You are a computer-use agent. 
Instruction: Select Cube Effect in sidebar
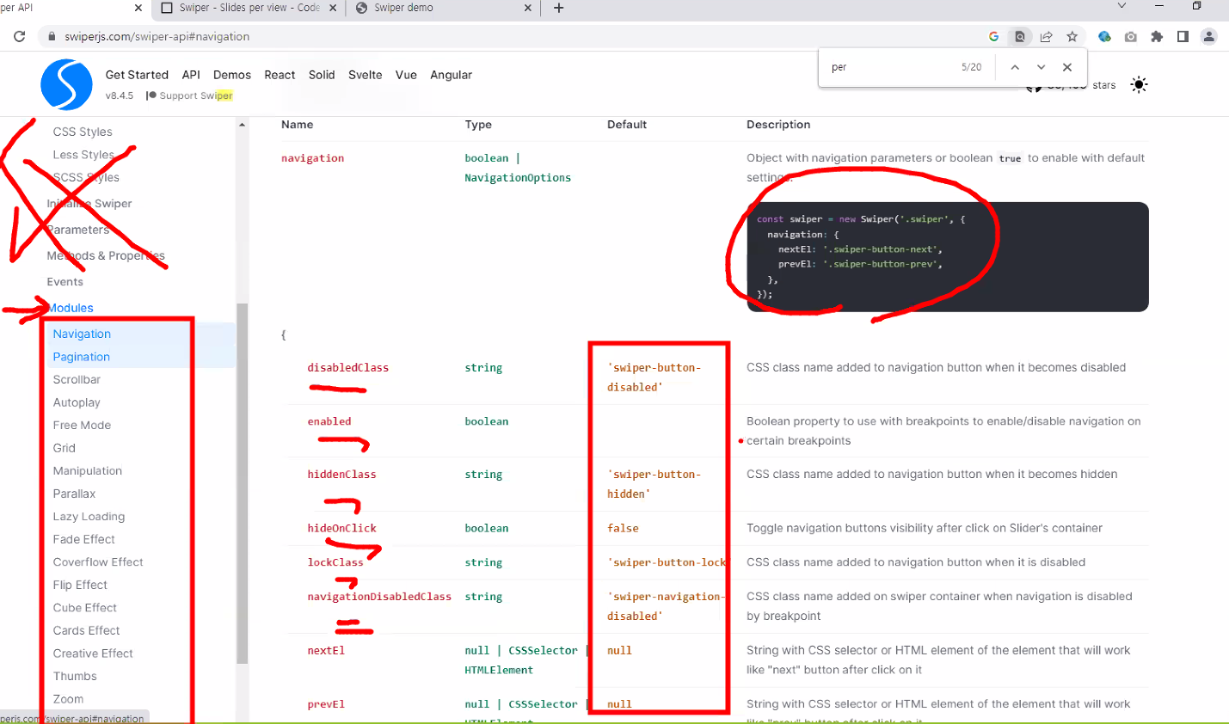85,607
